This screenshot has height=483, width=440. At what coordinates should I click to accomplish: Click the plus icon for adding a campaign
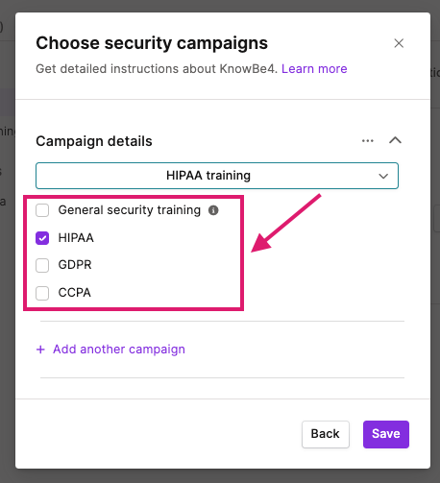[x=40, y=350]
